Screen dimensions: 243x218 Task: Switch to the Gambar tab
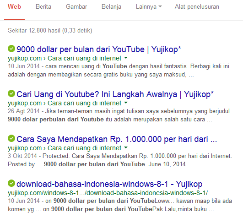click(76, 7)
